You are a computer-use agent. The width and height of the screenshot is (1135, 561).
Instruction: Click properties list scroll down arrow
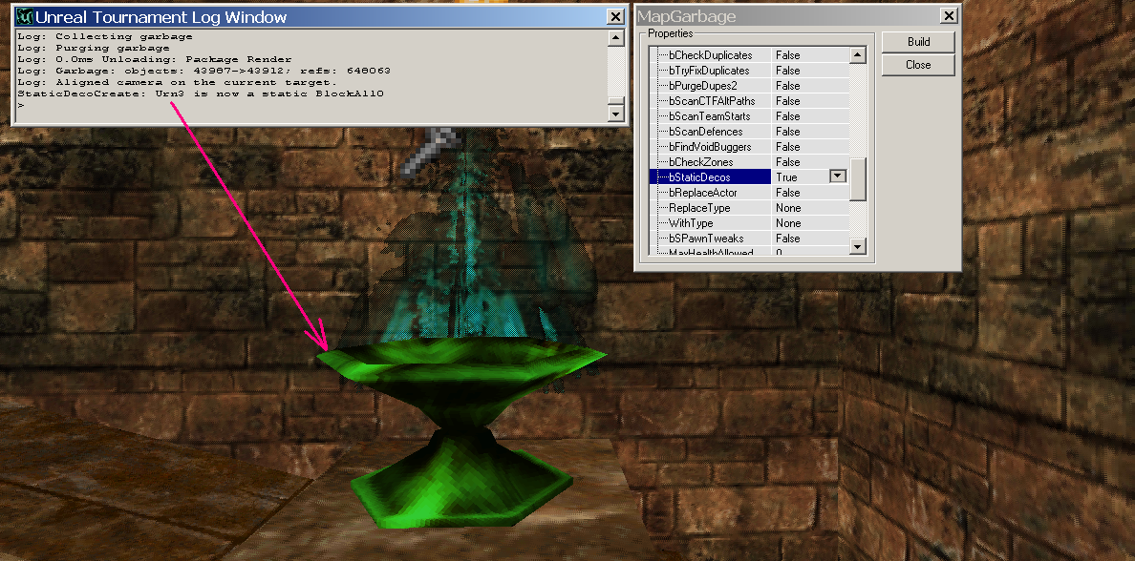(x=857, y=247)
